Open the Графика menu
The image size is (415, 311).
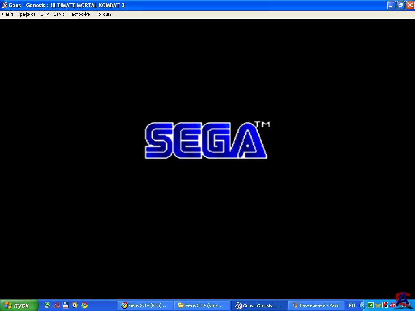[26, 14]
